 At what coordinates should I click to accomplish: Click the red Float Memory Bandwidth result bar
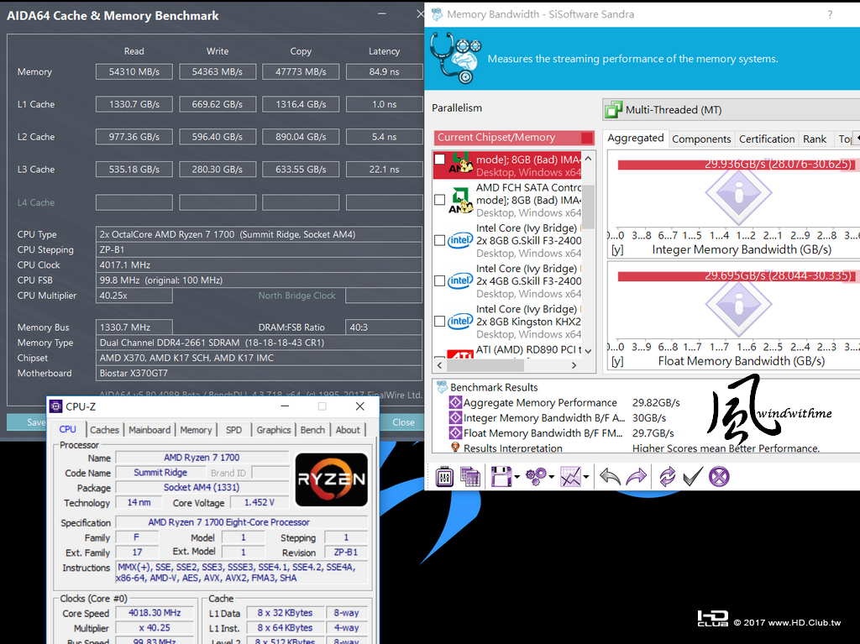point(738,275)
